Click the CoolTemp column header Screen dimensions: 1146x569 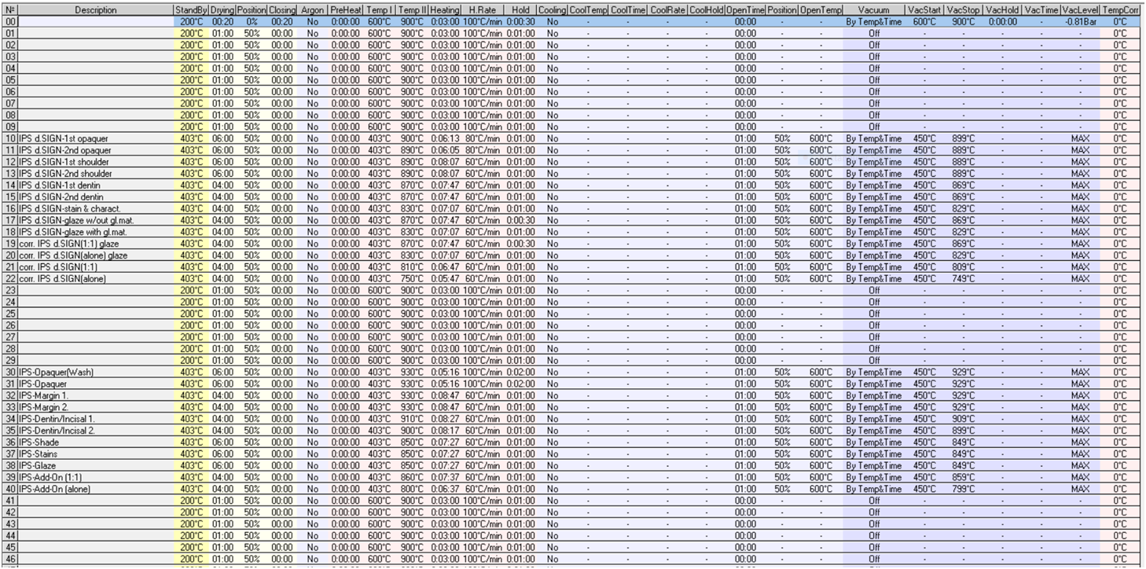588,9
